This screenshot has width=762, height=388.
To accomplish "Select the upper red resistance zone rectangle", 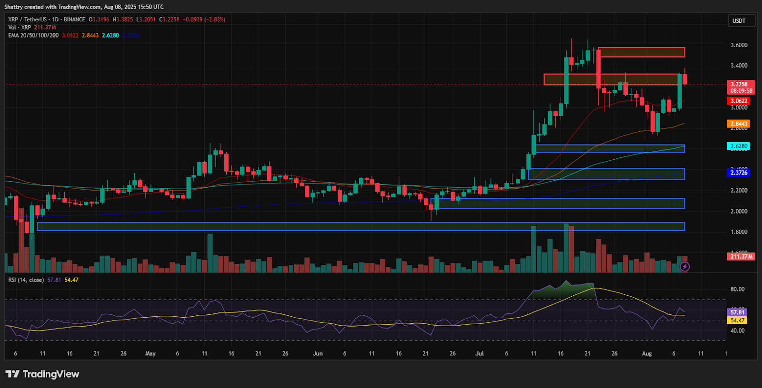I will coord(641,52).
